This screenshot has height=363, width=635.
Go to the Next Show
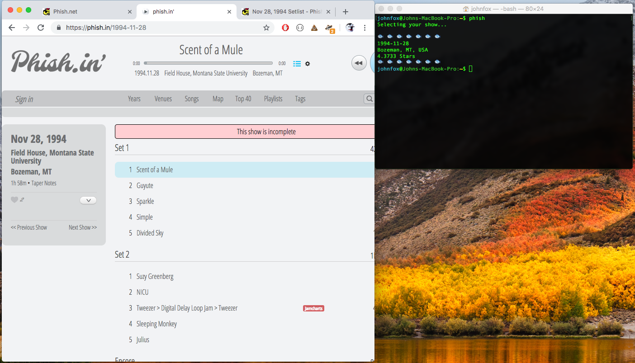[83, 227]
